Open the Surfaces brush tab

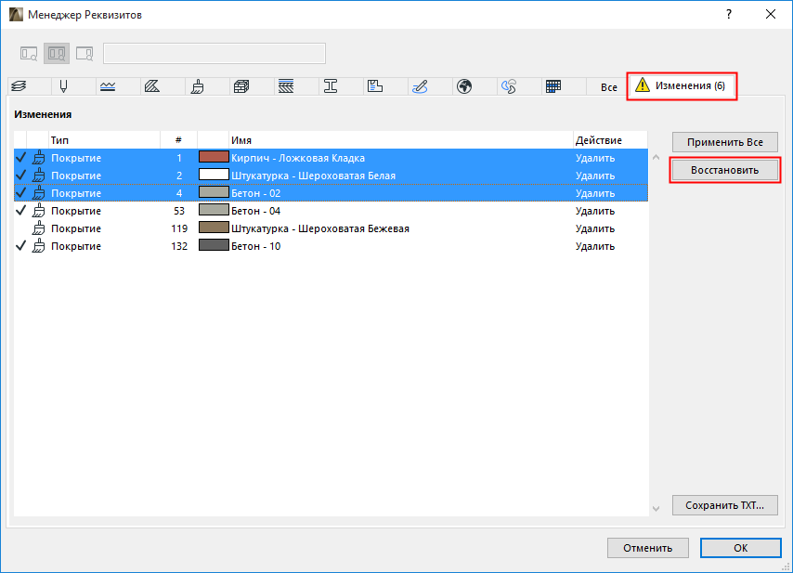pyautogui.click(x=197, y=86)
